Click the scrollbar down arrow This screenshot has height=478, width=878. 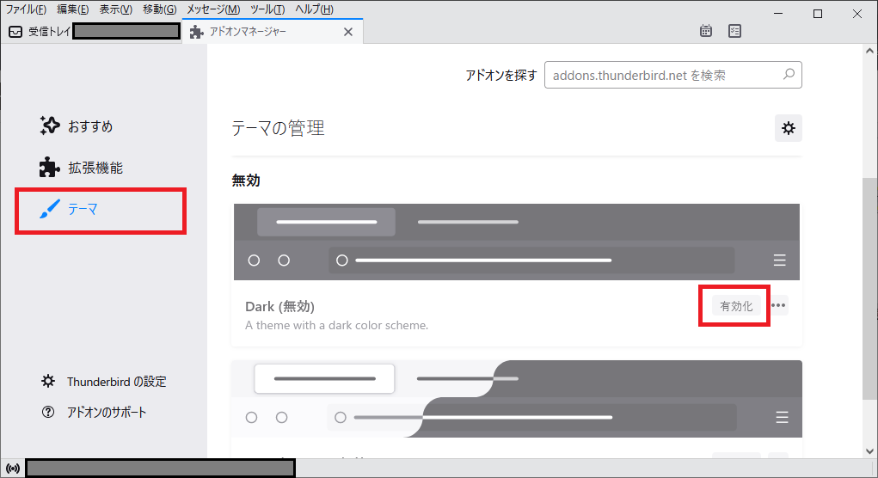869,450
